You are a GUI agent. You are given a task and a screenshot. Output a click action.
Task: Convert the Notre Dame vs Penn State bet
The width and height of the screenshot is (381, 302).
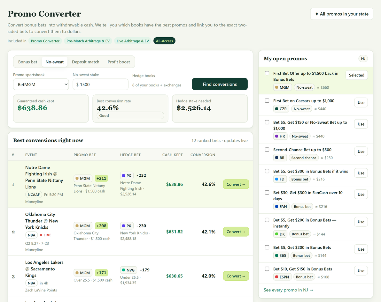pyautogui.click(x=236, y=184)
